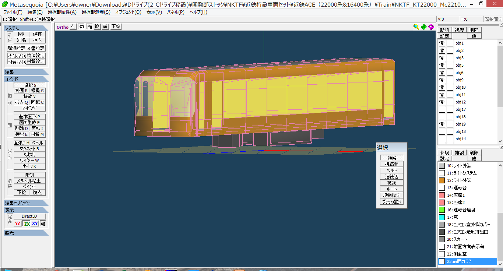This screenshot has height=271, width=503.
Task: Select material 20:スカート row
Action: tap(467, 239)
